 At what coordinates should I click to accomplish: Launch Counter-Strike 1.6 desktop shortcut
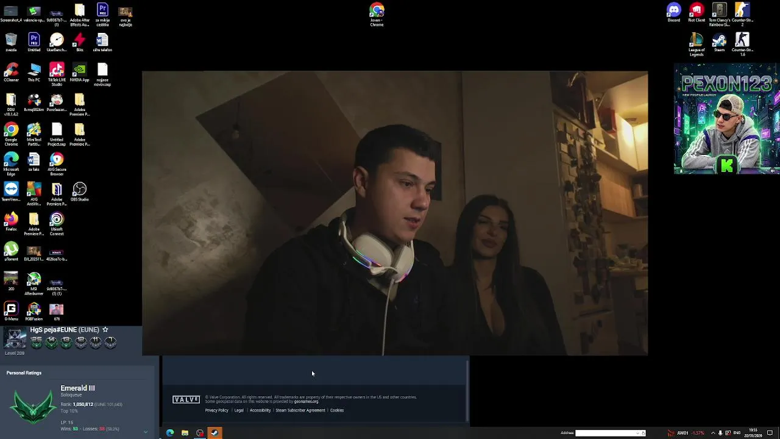point(742,45)
